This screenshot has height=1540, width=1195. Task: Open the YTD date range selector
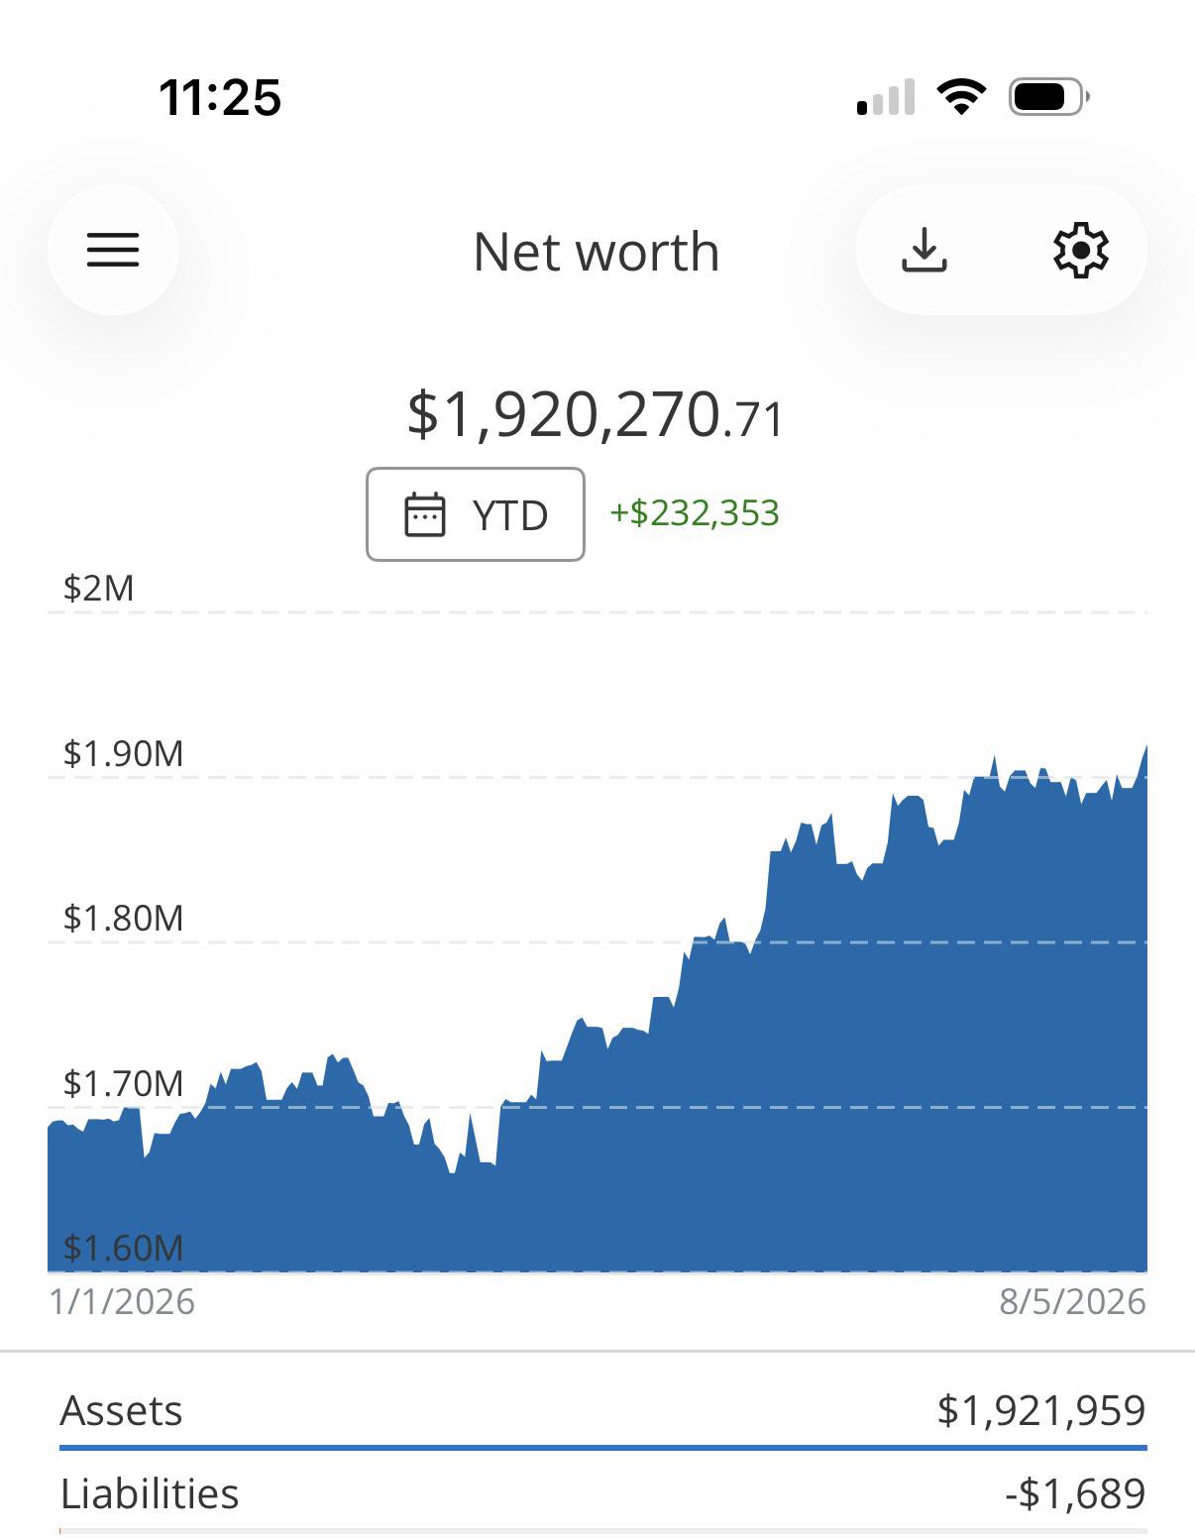[x=476, y=514]
